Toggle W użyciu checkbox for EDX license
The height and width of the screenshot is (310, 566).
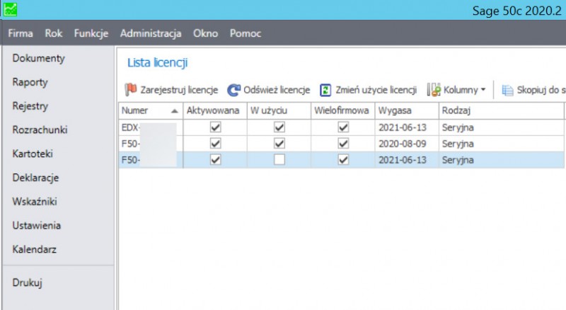coord(279,127)
